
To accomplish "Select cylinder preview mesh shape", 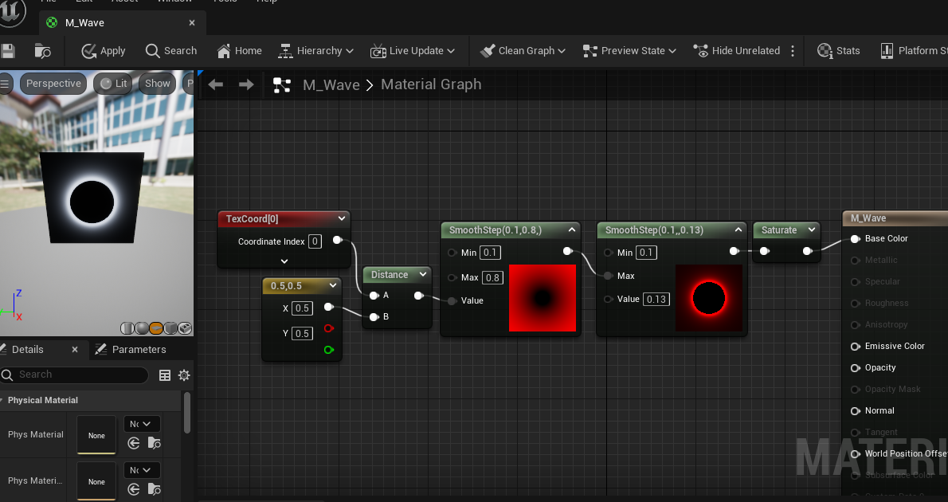I will 127,328.
